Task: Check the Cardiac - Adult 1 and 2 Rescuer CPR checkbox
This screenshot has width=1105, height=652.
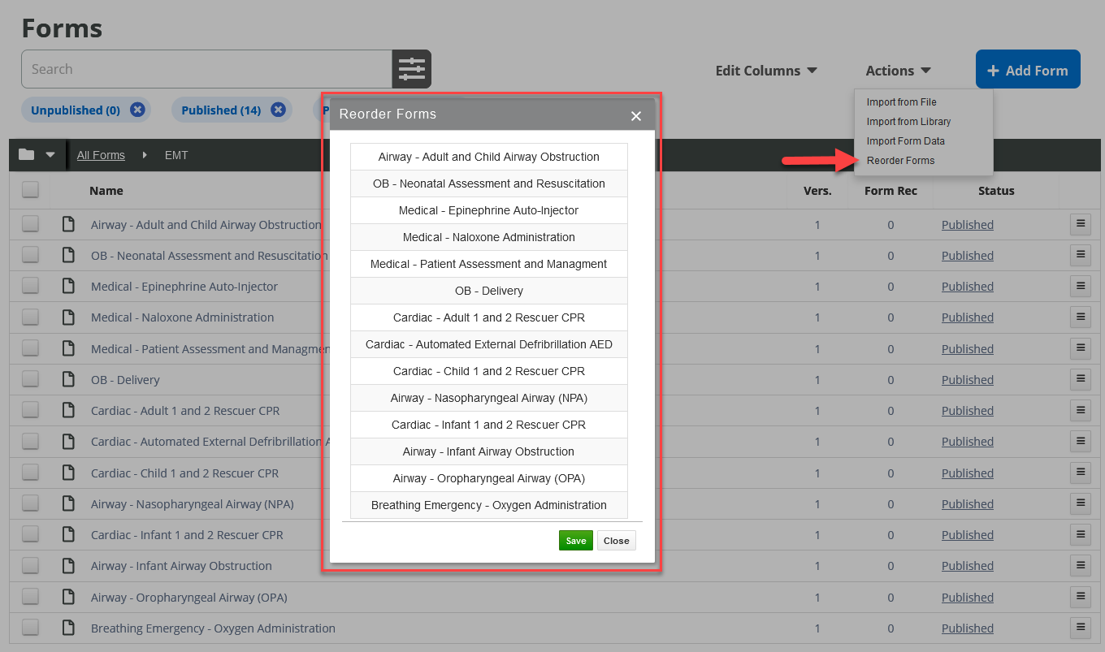Action: [x=30, y=410]
